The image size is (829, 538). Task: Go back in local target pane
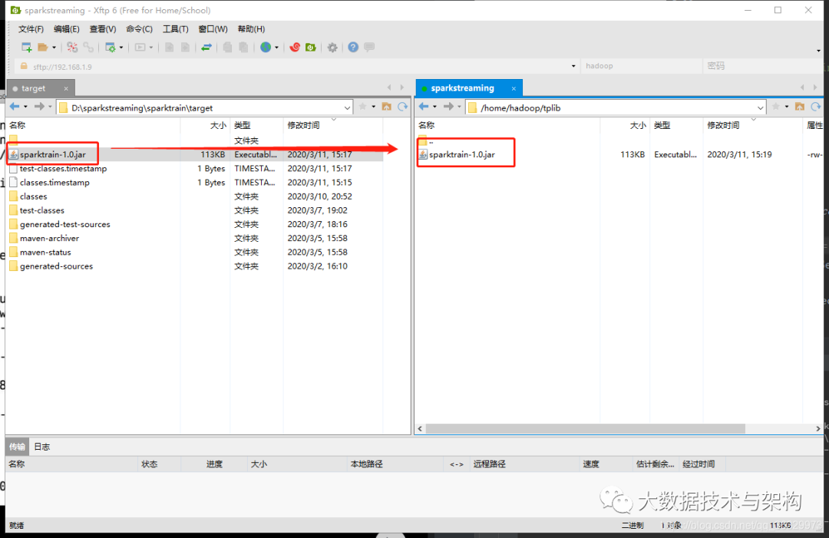click(15, 107)
